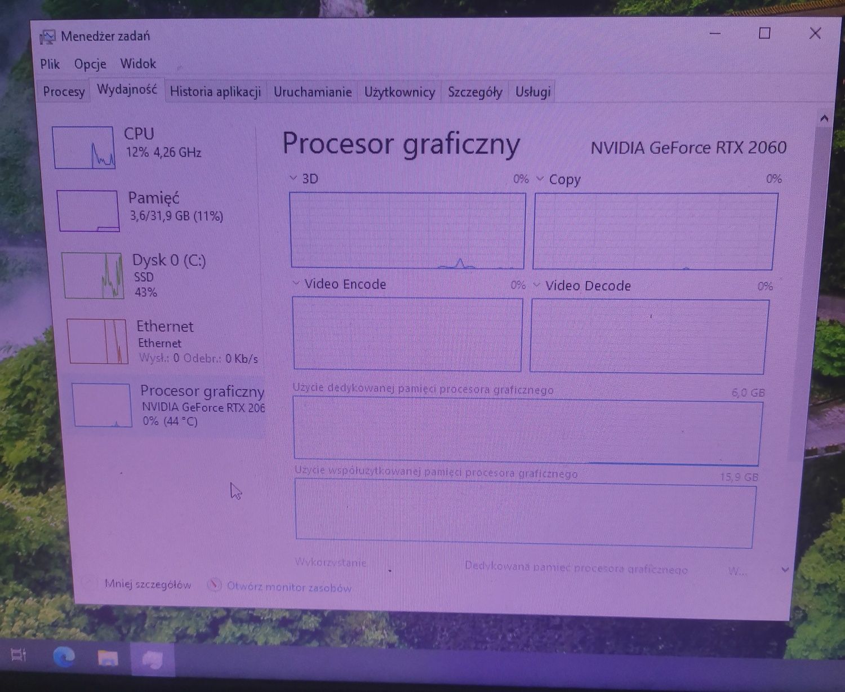Click the dedicated GPU memory graph
This screenshot has width=845, height=692.
pyautogui.click(x=528, y=431)
